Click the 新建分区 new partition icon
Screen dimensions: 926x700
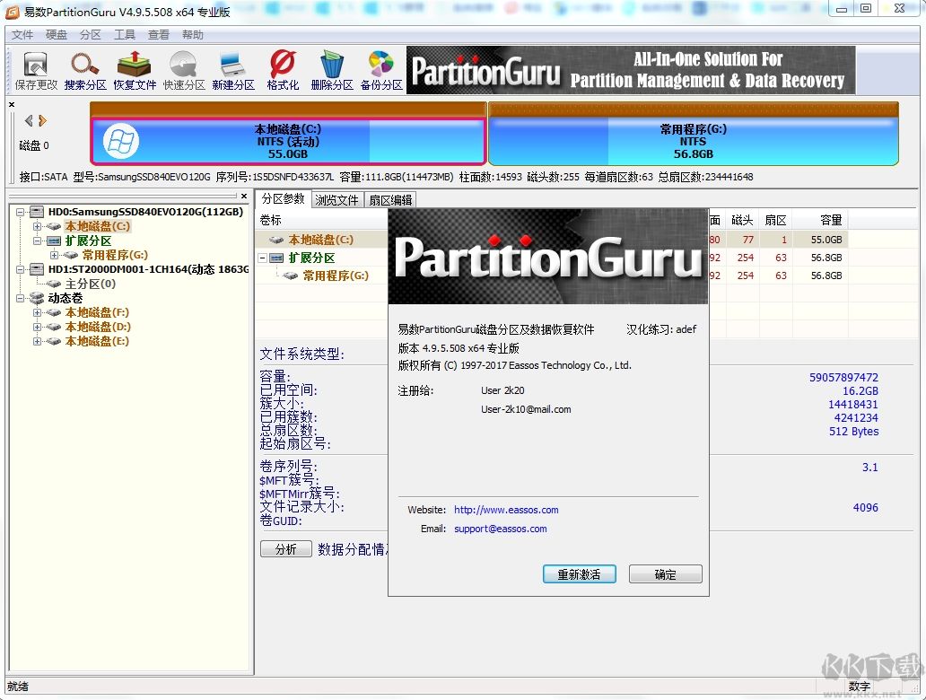coord(232,69)
